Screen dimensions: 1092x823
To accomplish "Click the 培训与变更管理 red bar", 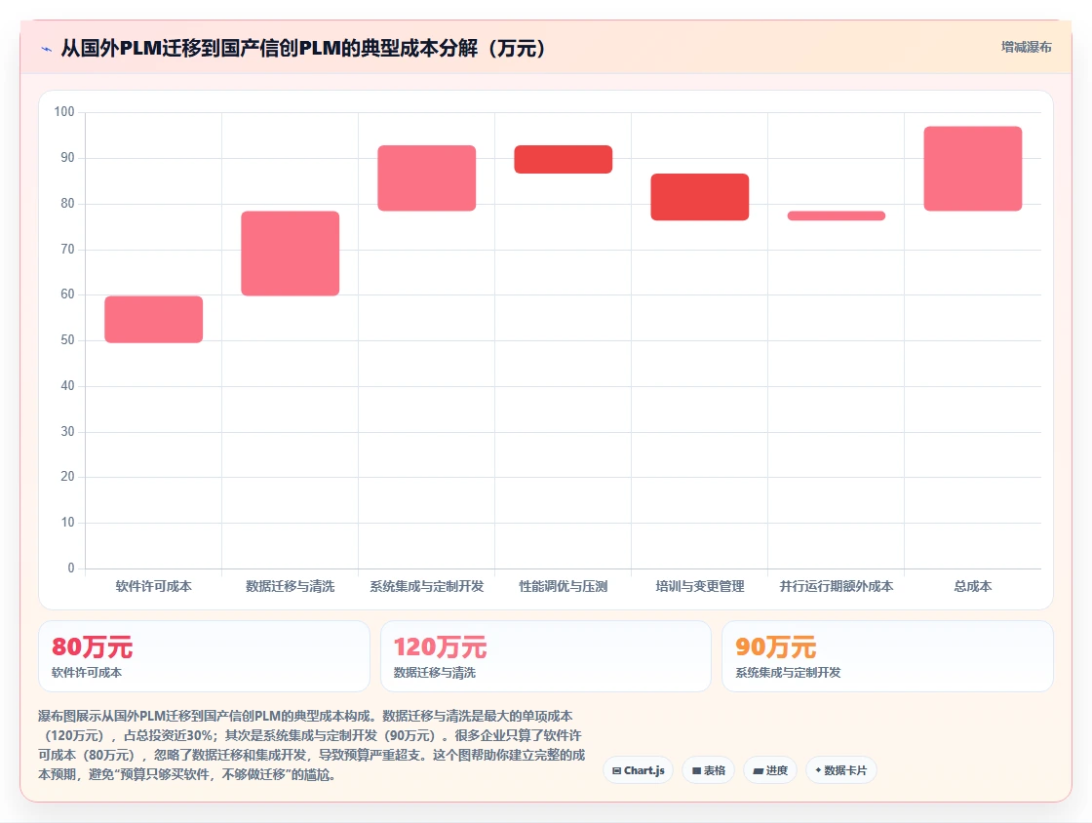I will coord(700,197).
